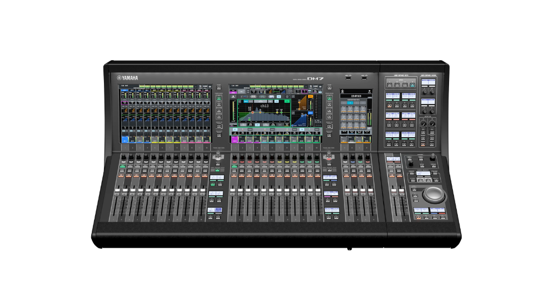
Task: Tap the ch13 EQ graph on center touchscreen
Action: pos(264,113)
